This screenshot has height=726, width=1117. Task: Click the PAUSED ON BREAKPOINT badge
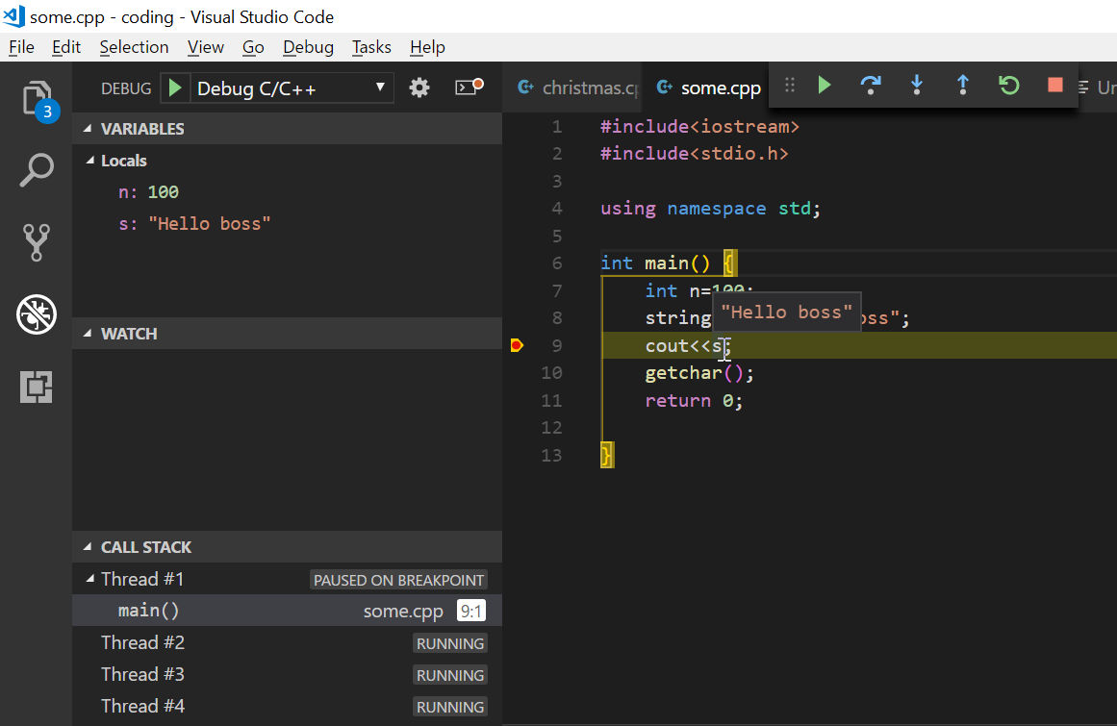[399, 580]
